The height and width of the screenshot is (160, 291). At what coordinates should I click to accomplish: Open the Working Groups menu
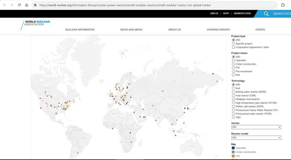click(x=218, y=29)
